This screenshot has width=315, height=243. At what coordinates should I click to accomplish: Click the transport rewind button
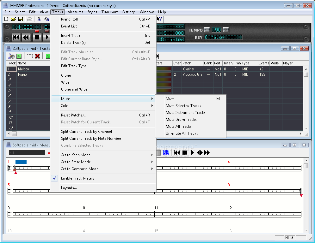coord(26,37)
